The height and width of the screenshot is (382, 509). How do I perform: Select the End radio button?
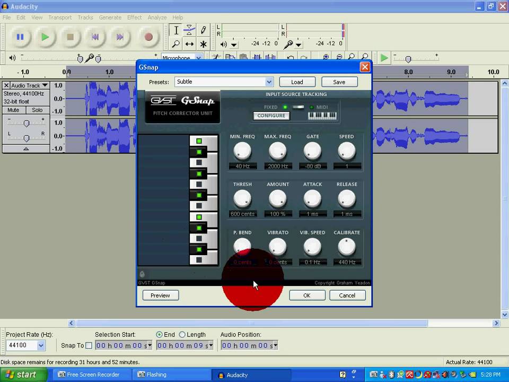click(x=159, y=335)
